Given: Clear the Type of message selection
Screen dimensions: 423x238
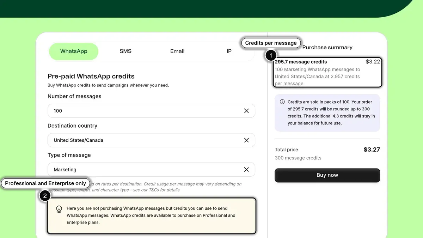Looking at the screenshot, I should coord(246,170).
